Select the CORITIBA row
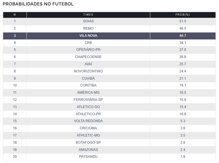 click(x=109, y=85)
